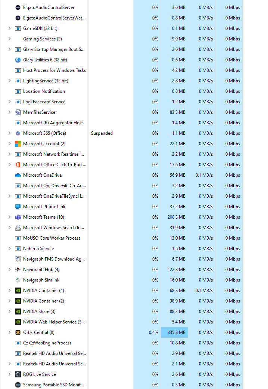The image size is (268, 389).
Task: Click the Glary Utilities 6 icon
Action: click(18, 60)
